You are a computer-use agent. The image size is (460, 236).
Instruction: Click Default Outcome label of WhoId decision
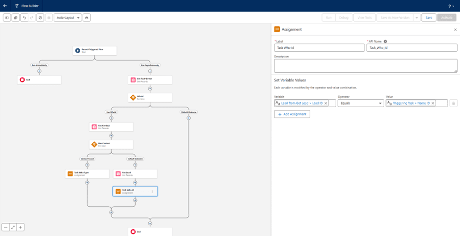pos(188,112)
